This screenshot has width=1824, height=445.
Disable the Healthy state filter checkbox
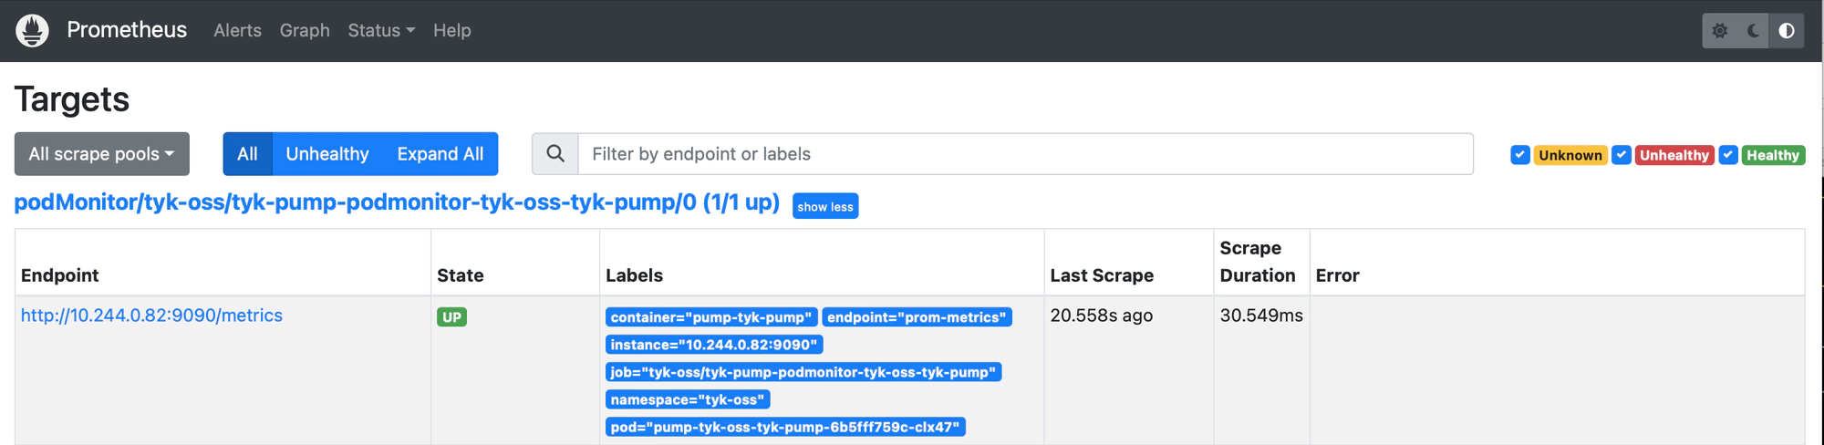pyautogui.click(x=1728, y=155)
